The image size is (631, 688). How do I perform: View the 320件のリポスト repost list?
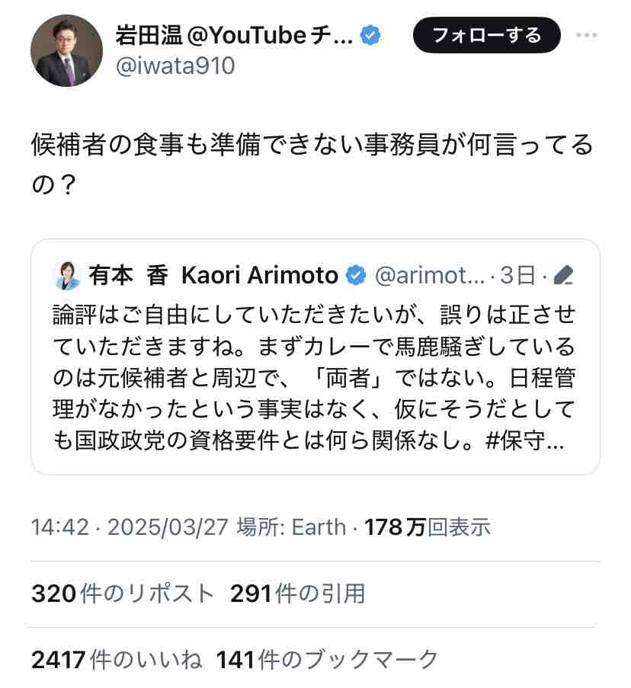pos(123,593)
